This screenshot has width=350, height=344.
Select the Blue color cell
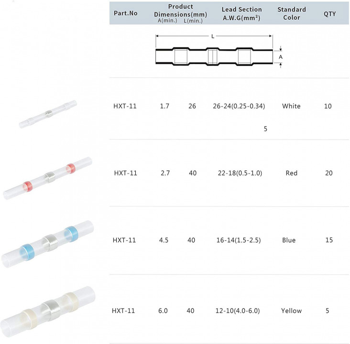point(289,240)
